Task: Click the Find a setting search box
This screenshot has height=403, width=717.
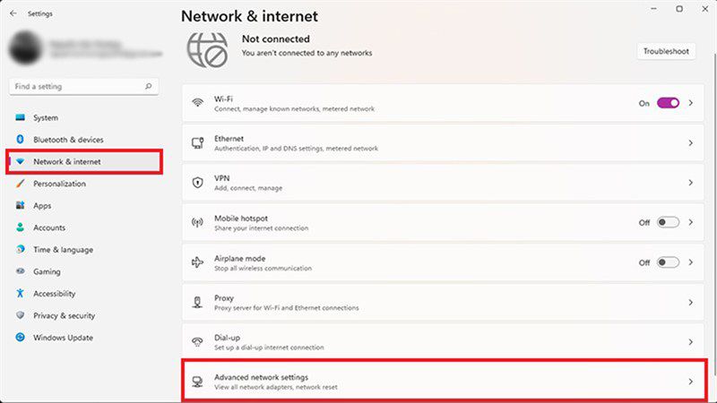Action: click(84, 86)
